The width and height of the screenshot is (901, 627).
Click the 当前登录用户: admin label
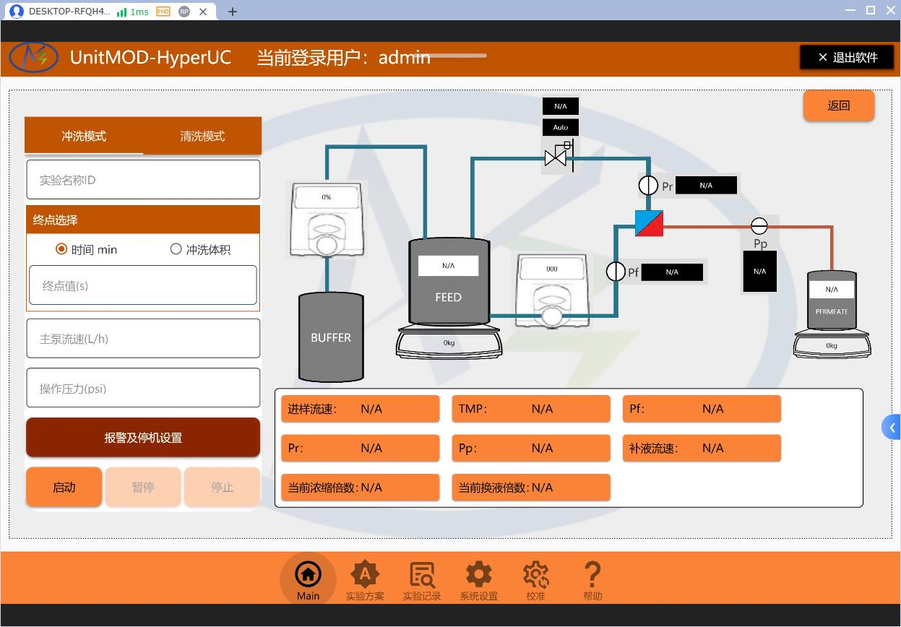click(344, 58)
